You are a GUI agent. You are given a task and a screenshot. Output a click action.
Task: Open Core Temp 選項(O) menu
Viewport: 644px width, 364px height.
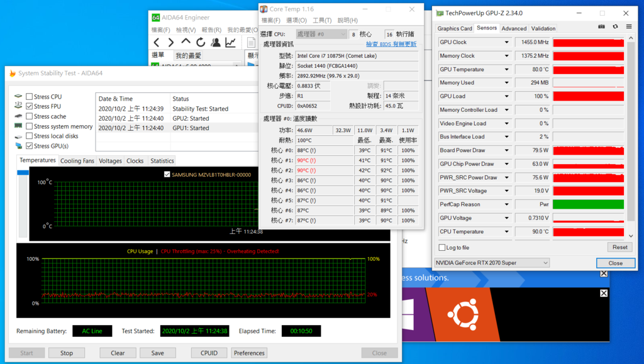tap(297, 20)
